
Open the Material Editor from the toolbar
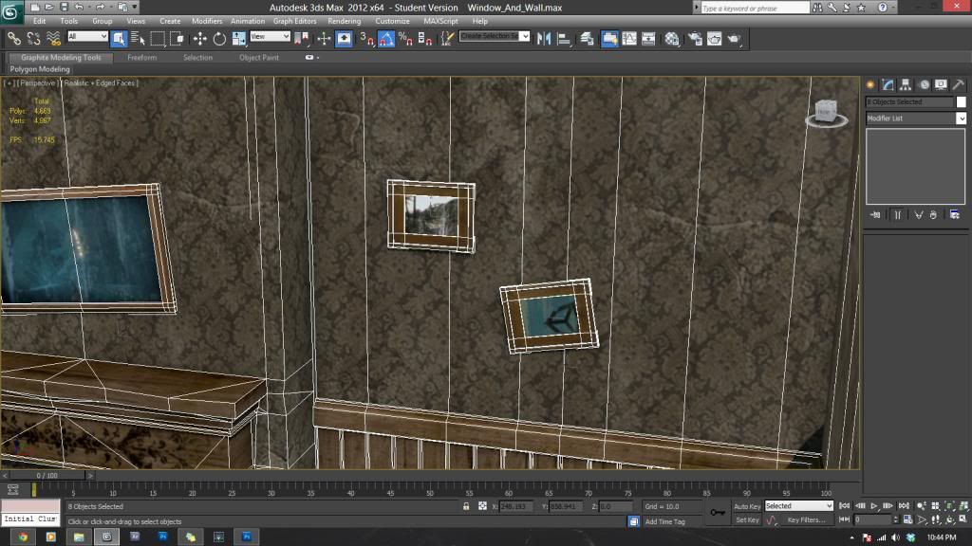tap(672, 39)
